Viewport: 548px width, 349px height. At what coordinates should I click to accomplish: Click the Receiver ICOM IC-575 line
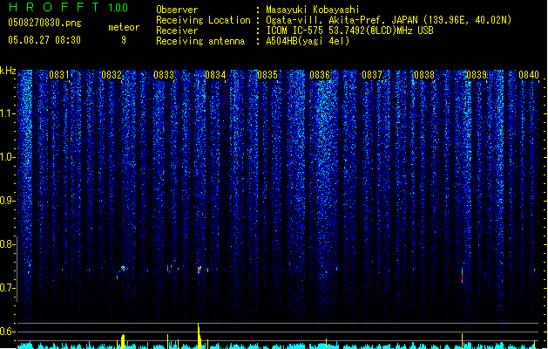point(349,31)
